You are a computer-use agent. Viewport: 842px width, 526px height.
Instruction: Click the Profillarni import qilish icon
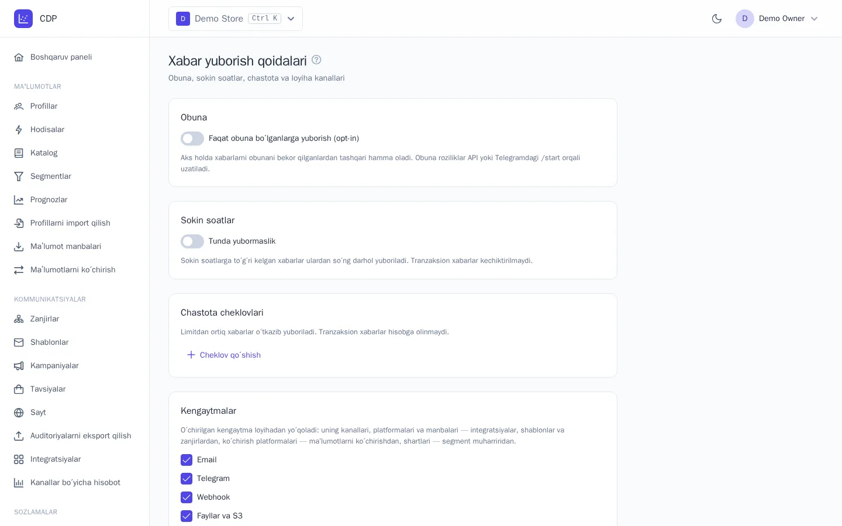click(x=19, y=223)
